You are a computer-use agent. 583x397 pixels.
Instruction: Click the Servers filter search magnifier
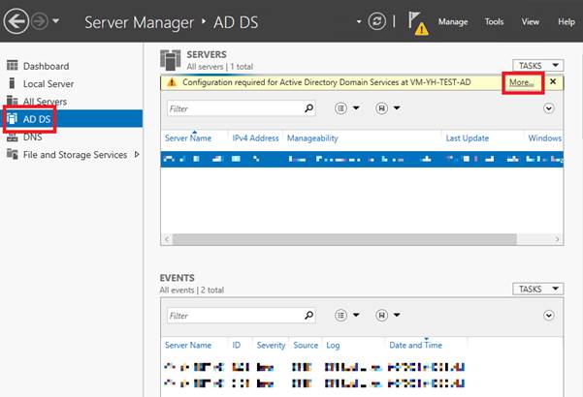pyautogui.click(x=309, y=108)
